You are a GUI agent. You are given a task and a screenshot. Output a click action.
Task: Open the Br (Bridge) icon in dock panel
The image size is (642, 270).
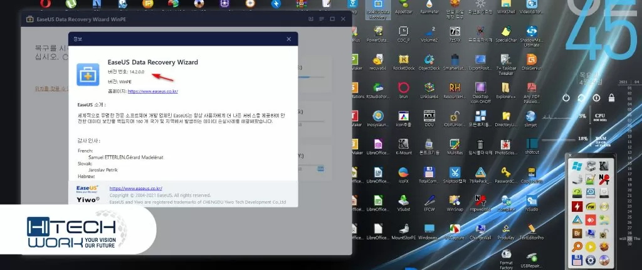coord(577,233)
